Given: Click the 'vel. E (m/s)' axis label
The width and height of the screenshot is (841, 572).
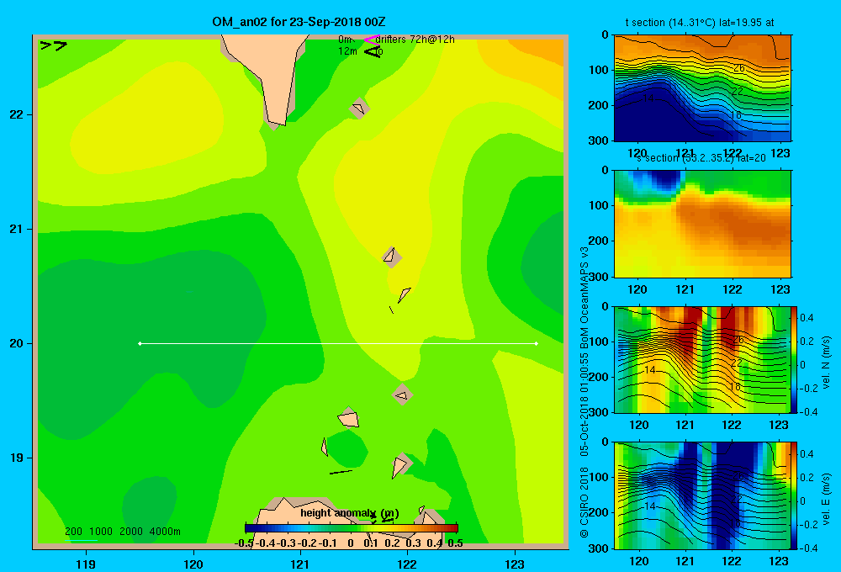Looking at the screenshot, I should click(x=826, y=497).
